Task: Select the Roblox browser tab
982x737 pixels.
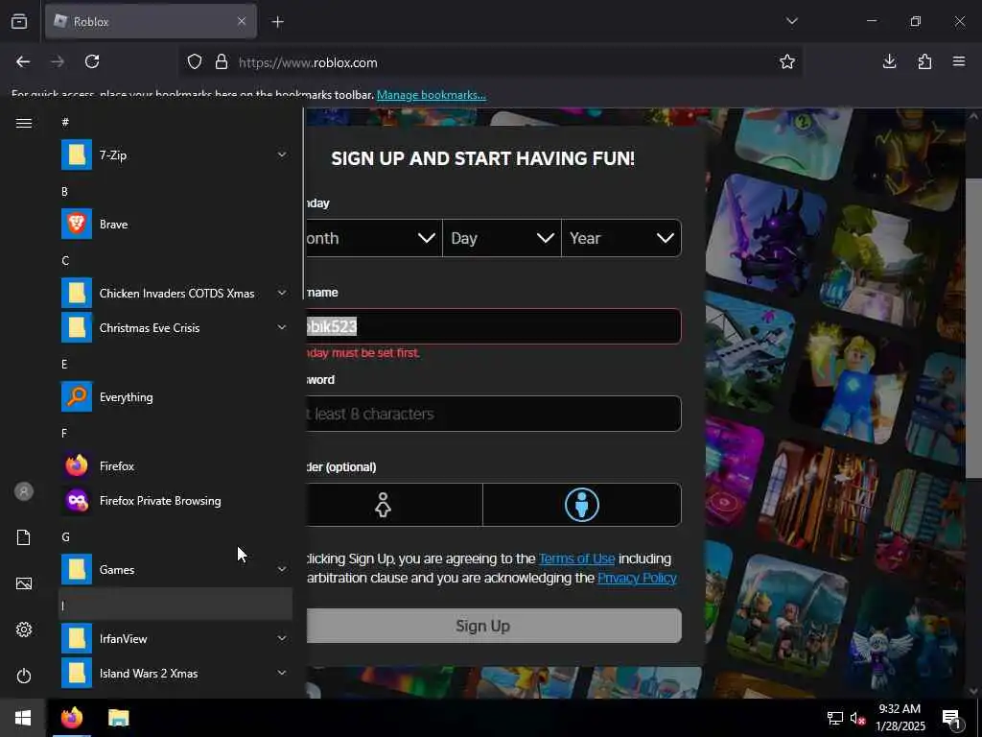Action: pyautogui.click(x=151, y=21)
